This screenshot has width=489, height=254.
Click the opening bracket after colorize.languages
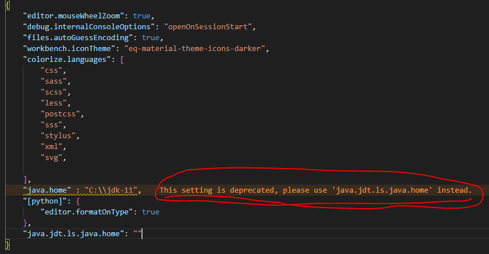click(122, 60)
